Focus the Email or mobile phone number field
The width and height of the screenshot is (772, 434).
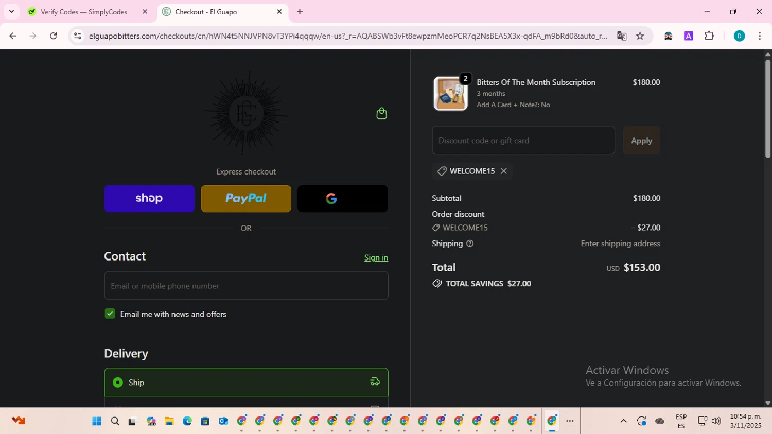click(x=246, y=286)
